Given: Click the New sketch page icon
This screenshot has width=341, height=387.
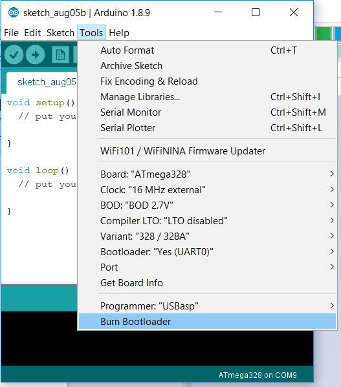Looking at the screenshot, I should click(x=60, y=54).
